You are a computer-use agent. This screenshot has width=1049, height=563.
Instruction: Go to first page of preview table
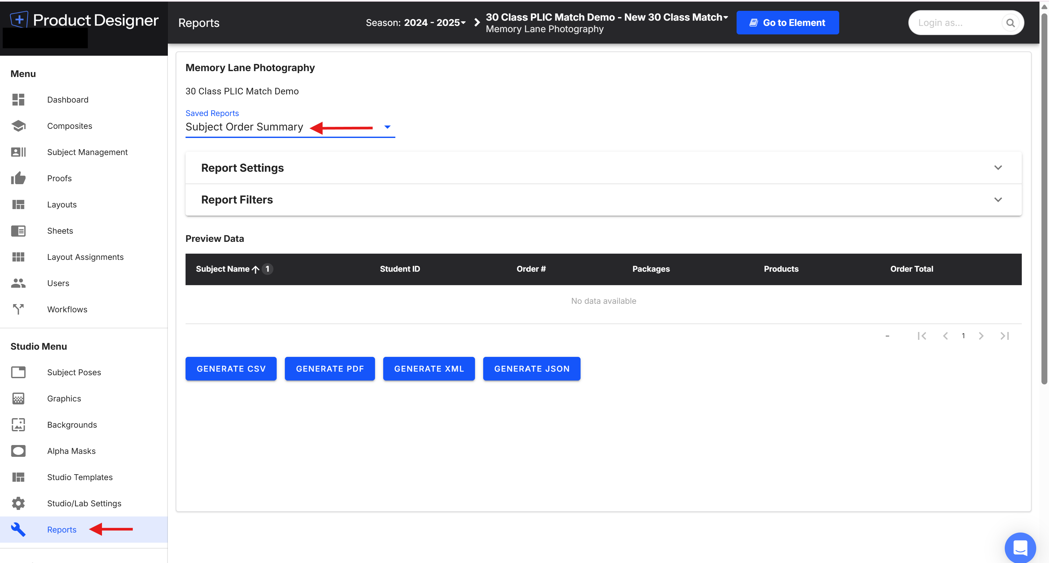[x=922, y=336]
